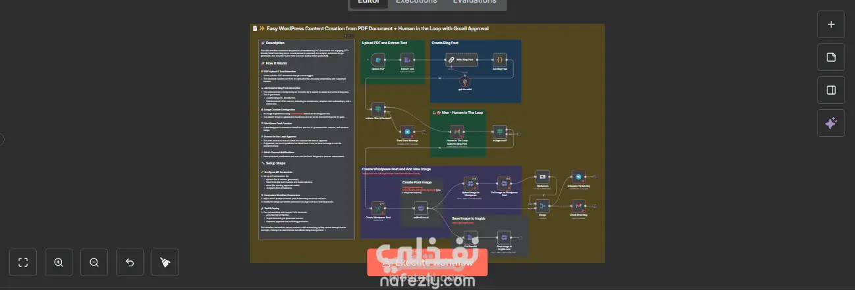Add node after Telegram Posted Blog output

(x=593, y=176)
